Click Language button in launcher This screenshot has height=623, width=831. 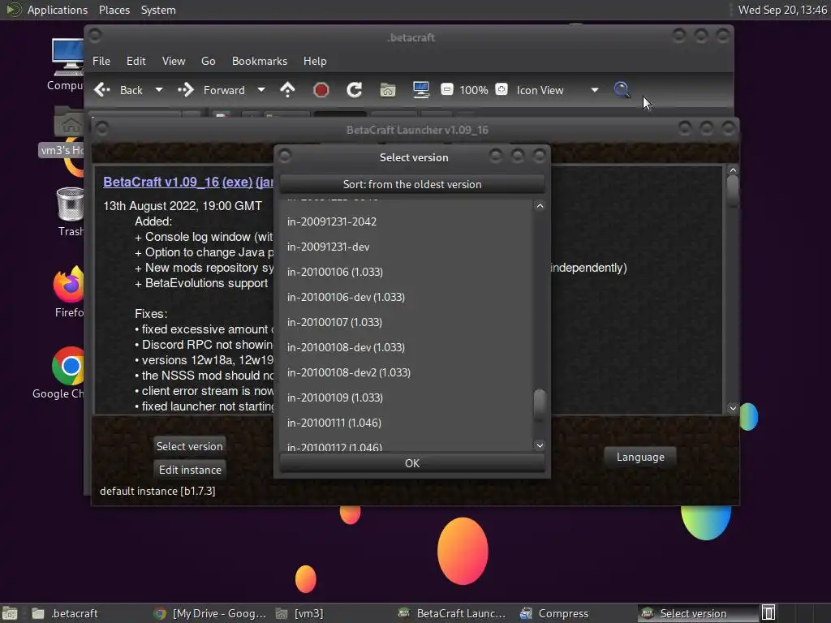(x=640, y=457)
